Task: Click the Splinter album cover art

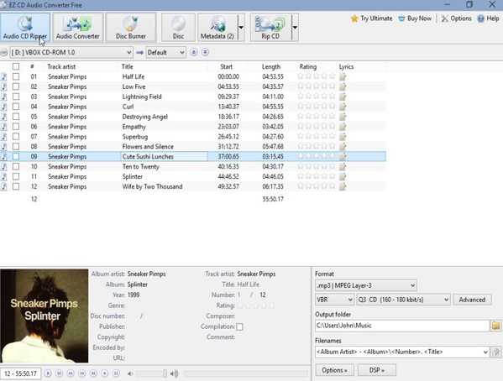Action: click(45, 316)
